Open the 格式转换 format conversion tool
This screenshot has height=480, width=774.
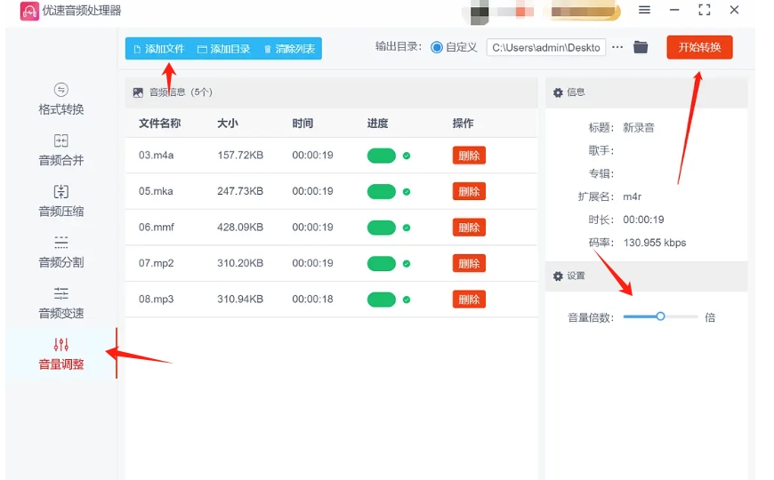pyautogui.click(x=61, y=100)
